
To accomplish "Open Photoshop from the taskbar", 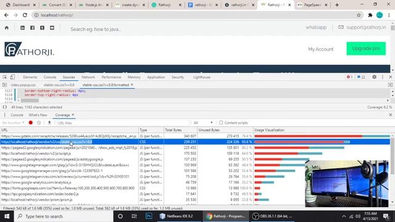I will point(149,216).
